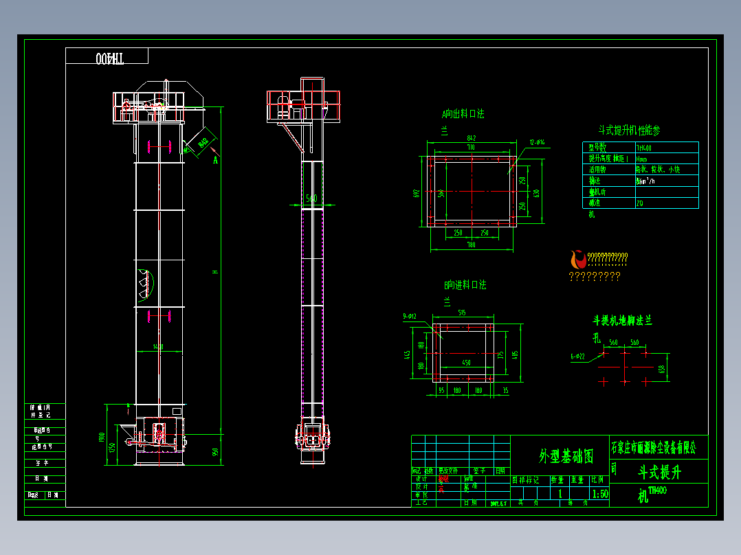This screenshot has width=741, height=555.
Task: Click the 35 dimension under inlet flange
Action: pos(505,391)
